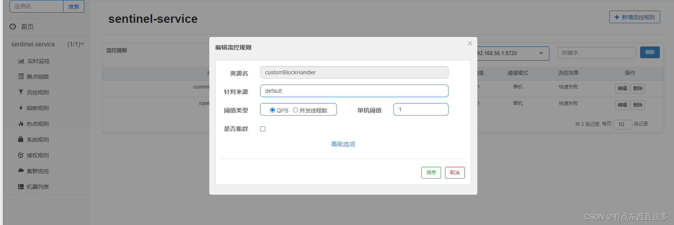Click the 编辑流控规则 dialog title
The width and height of the screenshot is (674, 225).
point(233,47)
